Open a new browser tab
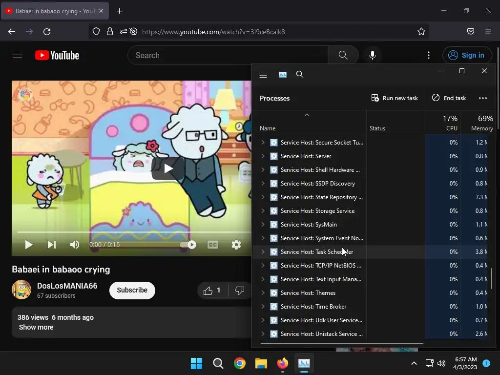Viewport: 500px width, 375px height. coord(119,11)
